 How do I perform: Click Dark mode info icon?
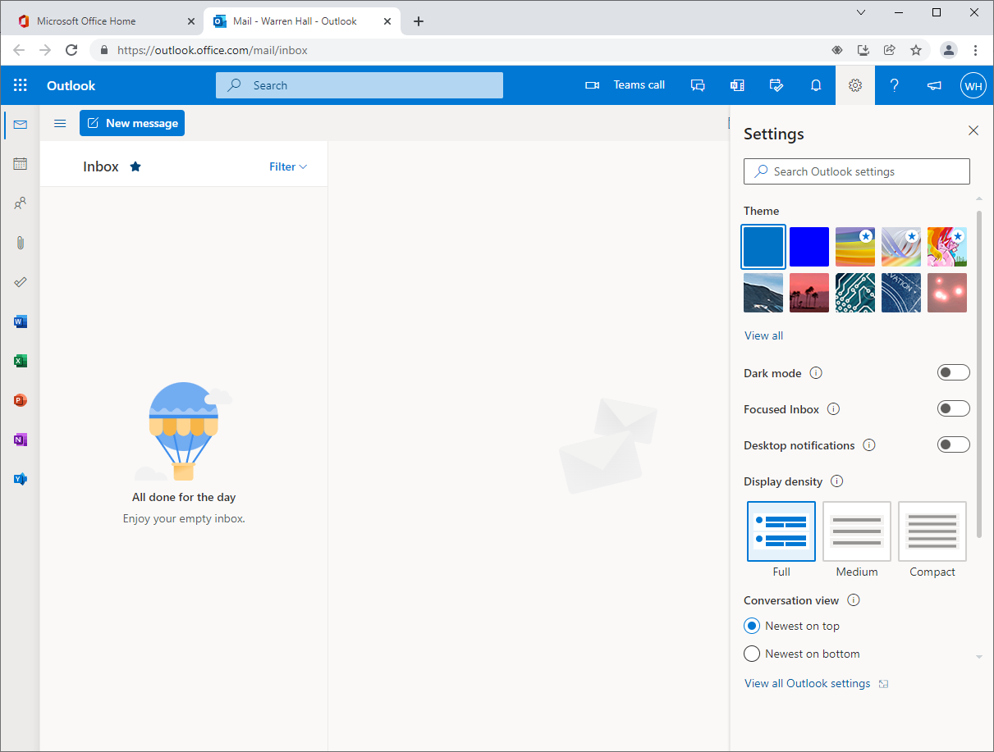816,373
